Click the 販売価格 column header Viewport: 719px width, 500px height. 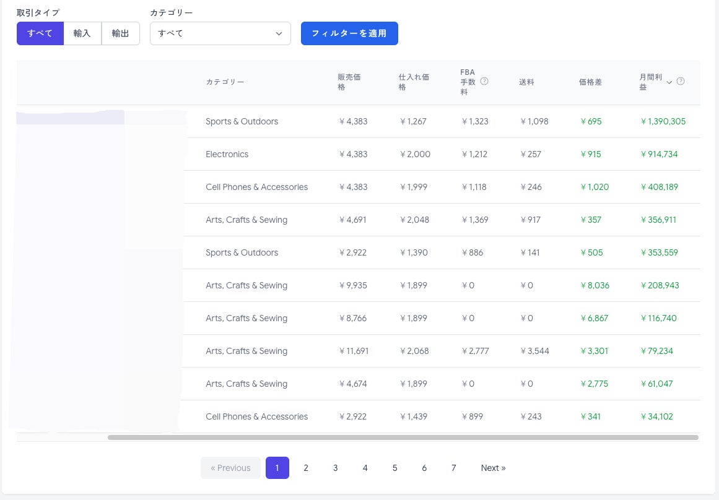349,82
